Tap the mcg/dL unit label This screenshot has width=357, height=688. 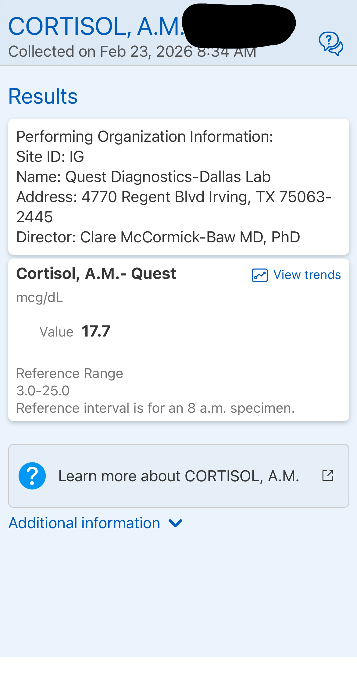point(40,298)
